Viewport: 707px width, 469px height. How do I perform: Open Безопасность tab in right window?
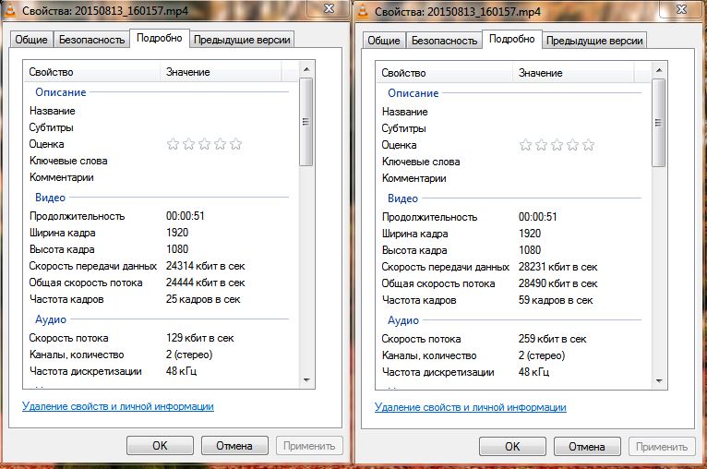(x=444, y=41)
